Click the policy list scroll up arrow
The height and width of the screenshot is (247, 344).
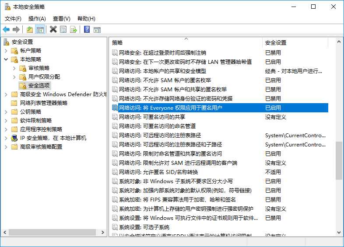pos(339,42)
